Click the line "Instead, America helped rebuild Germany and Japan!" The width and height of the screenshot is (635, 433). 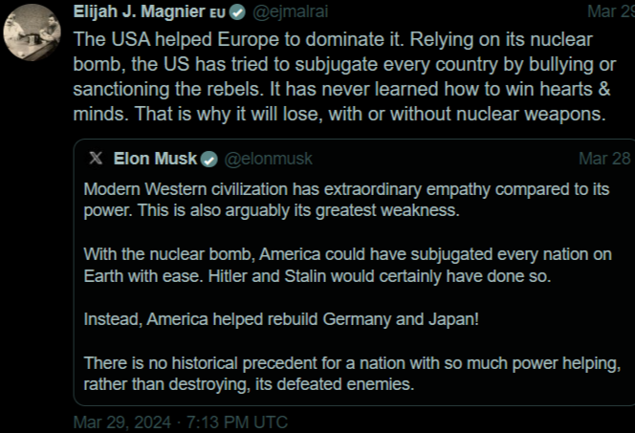tap(281, 318)
